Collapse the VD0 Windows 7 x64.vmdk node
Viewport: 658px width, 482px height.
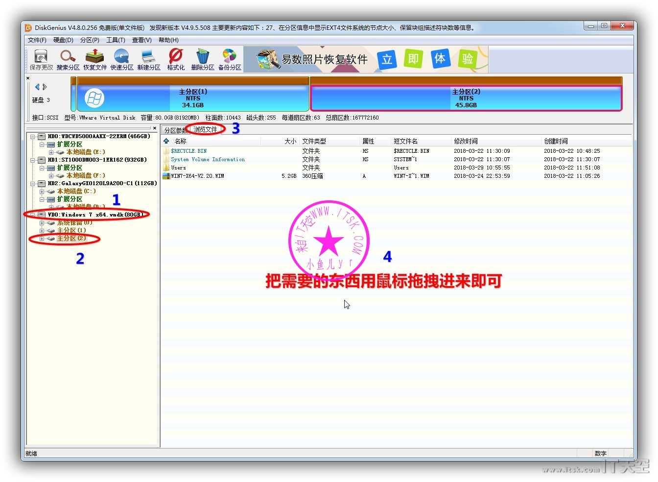[33, 215]
